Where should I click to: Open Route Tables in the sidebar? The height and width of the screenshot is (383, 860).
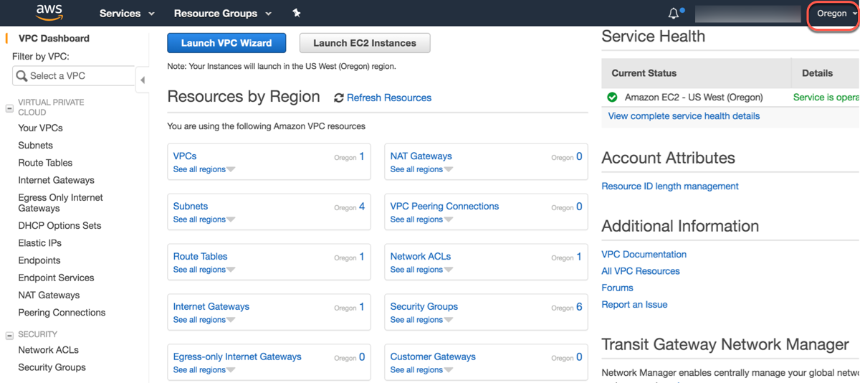45,163
